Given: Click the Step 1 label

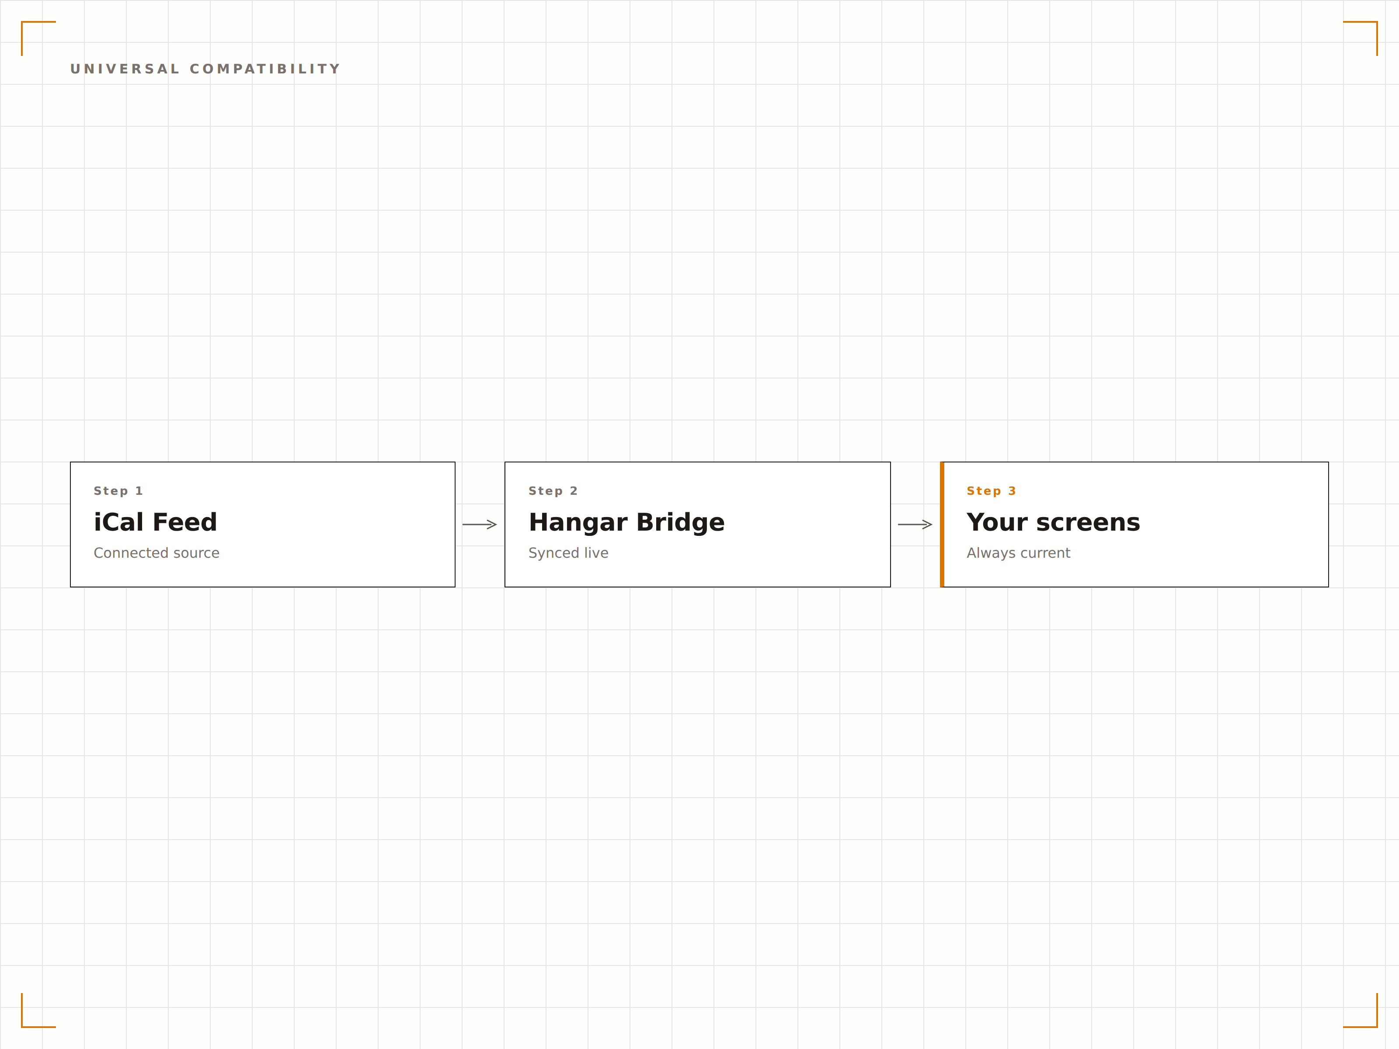Looking at the screenshot, I should [118, 491].
